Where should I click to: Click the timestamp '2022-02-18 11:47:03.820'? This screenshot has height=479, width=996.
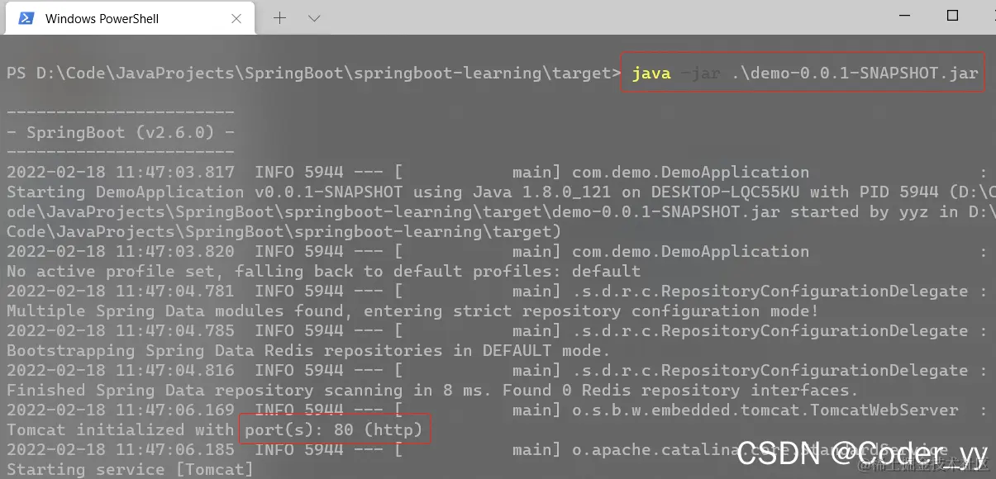[121, 251]
